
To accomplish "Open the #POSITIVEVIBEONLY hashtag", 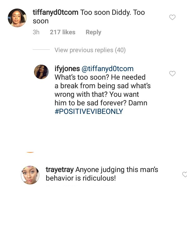I will coord(89,112).
